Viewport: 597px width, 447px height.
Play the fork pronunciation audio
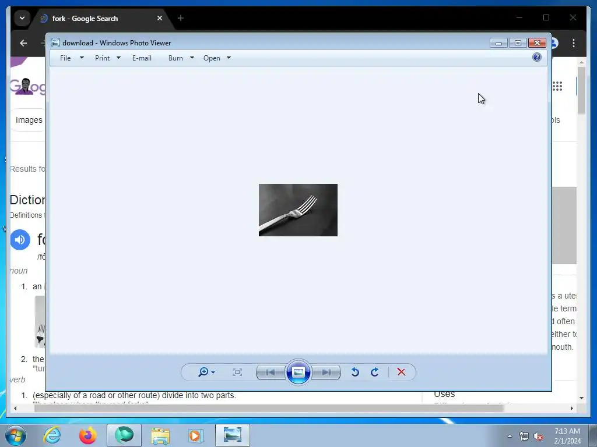click(20, 240)
